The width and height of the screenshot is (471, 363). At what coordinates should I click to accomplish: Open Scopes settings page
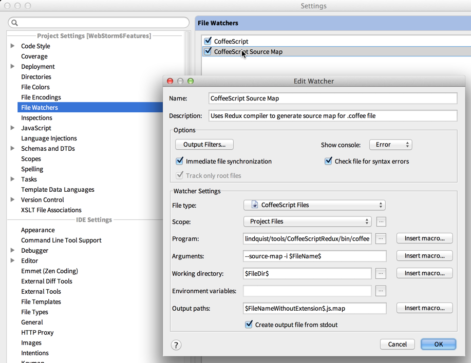tap(31, 158)
